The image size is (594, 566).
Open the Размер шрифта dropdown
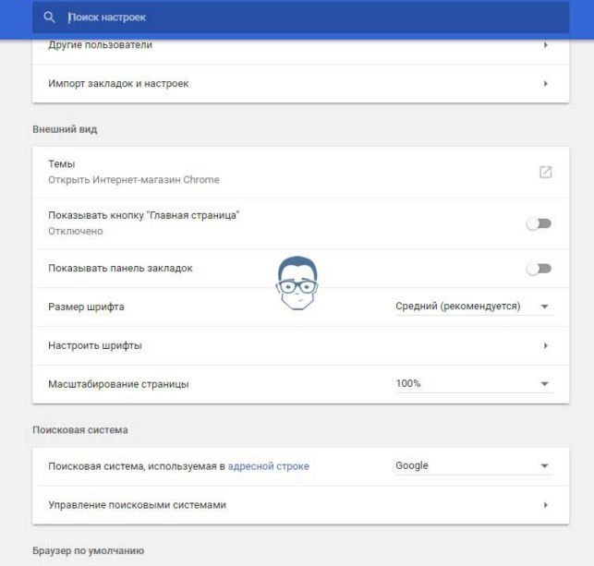click(x=474, y=306)
